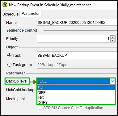Image resolution: width=118 pixels, height=116 pixels.
Task: Focus the Priority number field
Action: point(74,39)
